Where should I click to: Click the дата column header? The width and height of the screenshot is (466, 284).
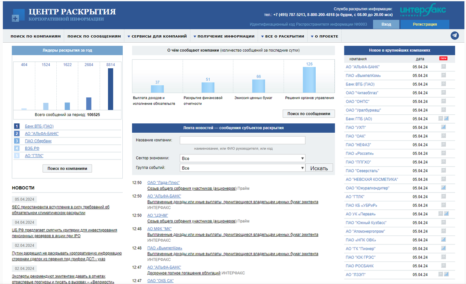coord(420,59)
